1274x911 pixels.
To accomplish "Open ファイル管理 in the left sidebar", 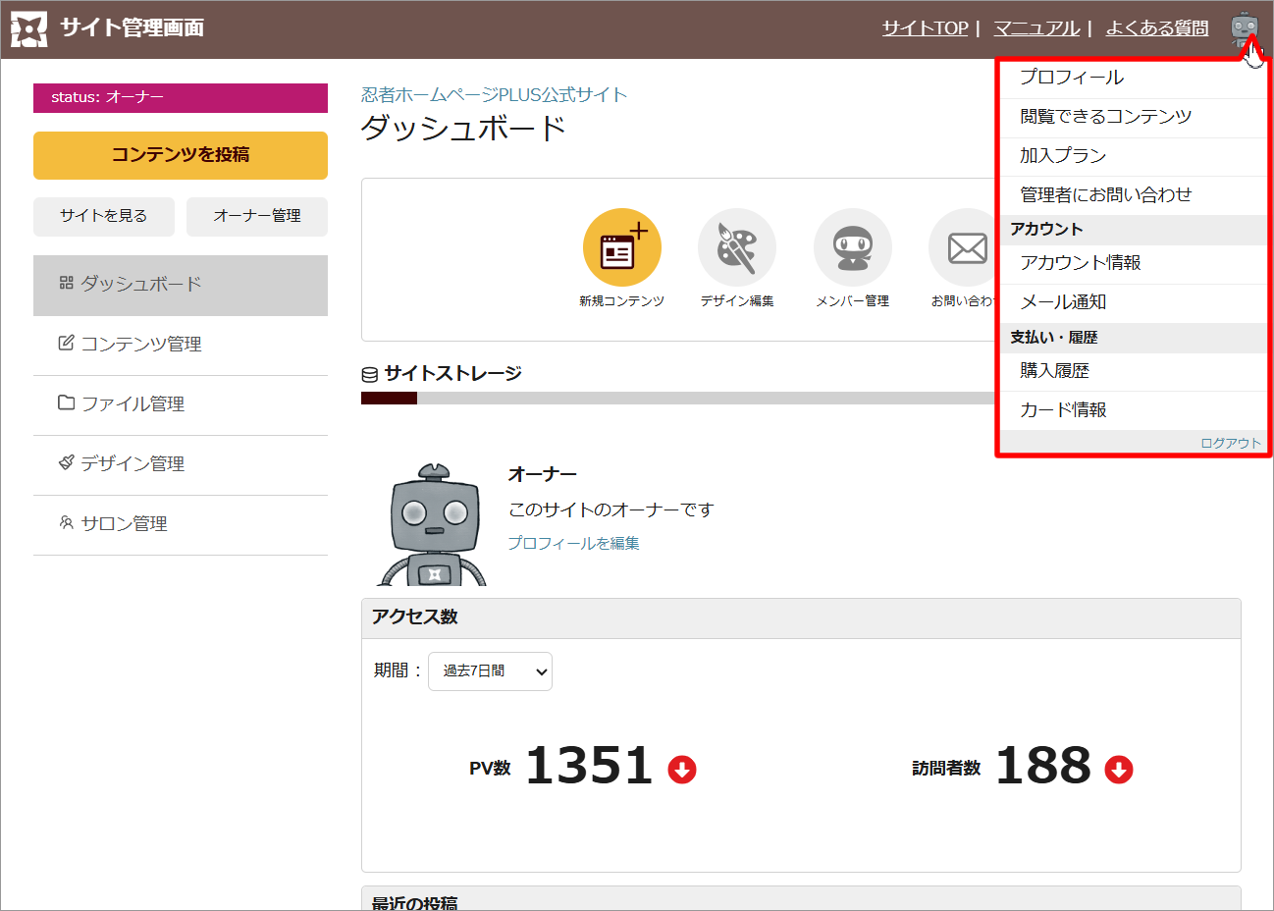I will pyautogui.click(x=133, y=404).
